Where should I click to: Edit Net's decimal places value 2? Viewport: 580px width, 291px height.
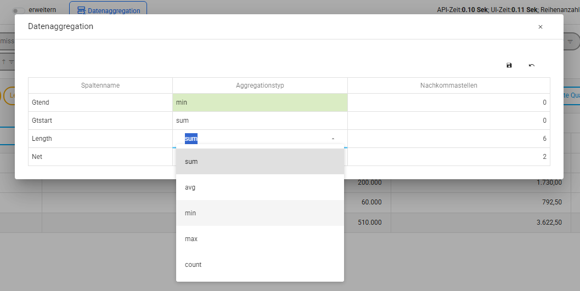click(448, 157)
